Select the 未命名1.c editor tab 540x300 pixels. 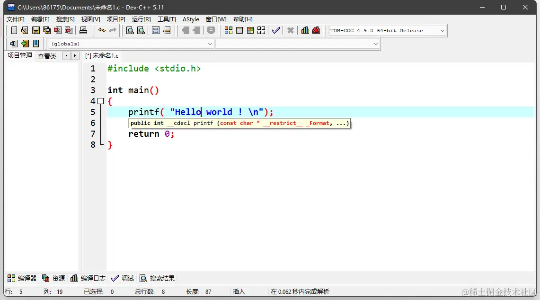click(102, 55)
